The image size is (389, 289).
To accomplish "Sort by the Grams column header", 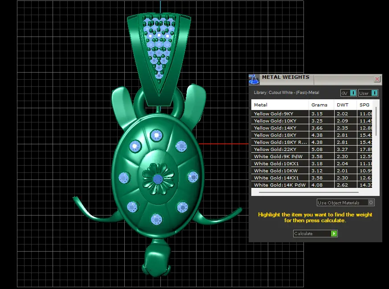I will click(x=321, y=105).
